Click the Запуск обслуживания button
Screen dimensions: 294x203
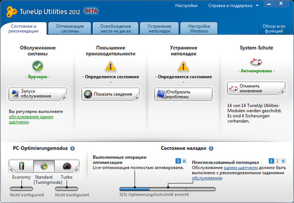click(38, 94)
